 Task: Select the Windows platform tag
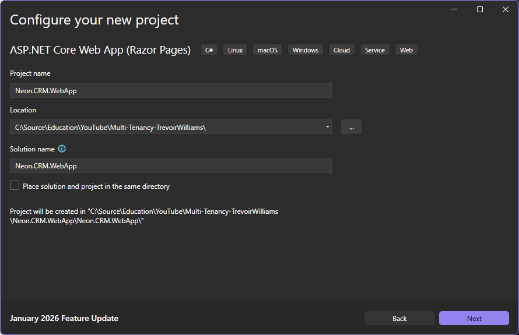306,50
